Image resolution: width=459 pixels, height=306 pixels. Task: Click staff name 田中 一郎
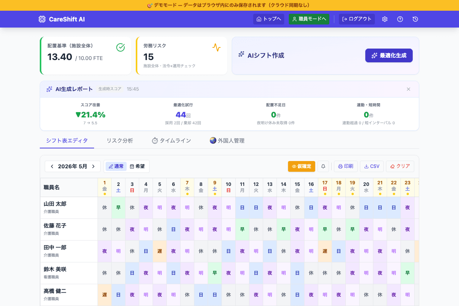(55, 247)
